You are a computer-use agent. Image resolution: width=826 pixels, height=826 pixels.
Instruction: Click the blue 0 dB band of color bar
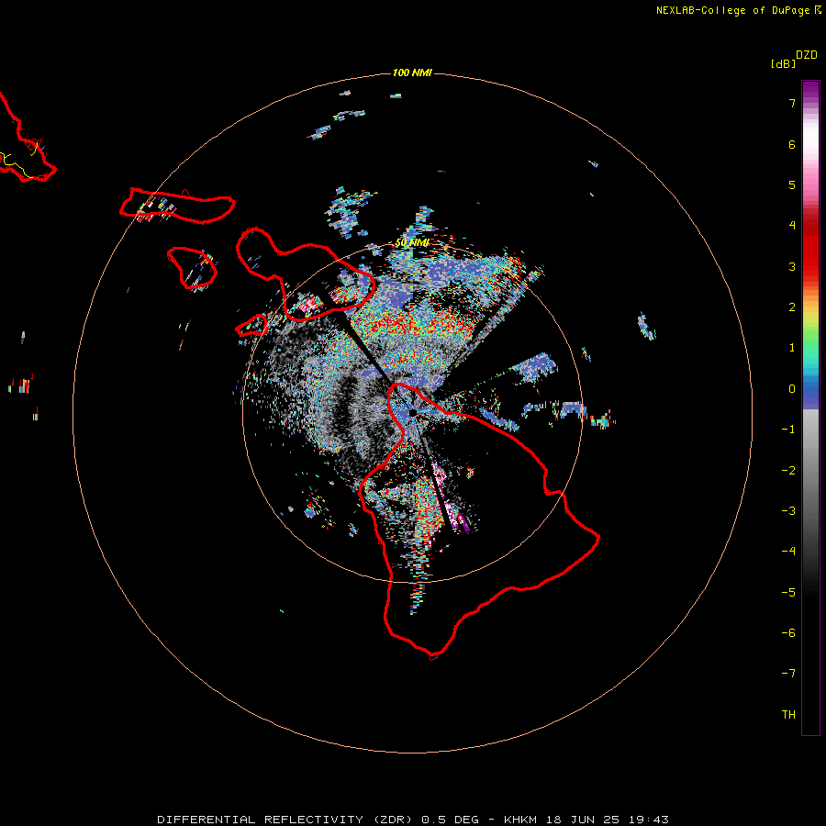[x=810, y=390]
